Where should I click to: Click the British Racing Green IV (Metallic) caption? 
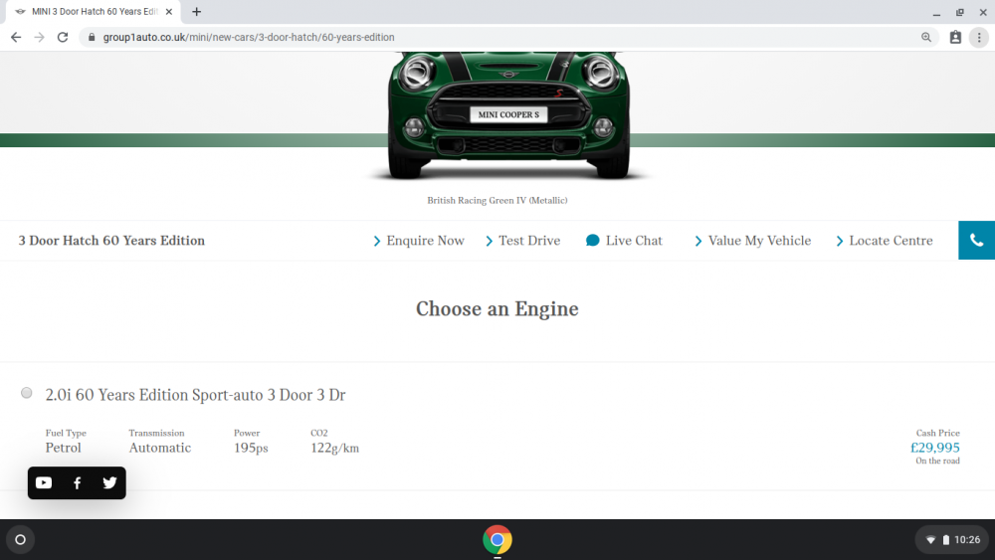(497, 200)
